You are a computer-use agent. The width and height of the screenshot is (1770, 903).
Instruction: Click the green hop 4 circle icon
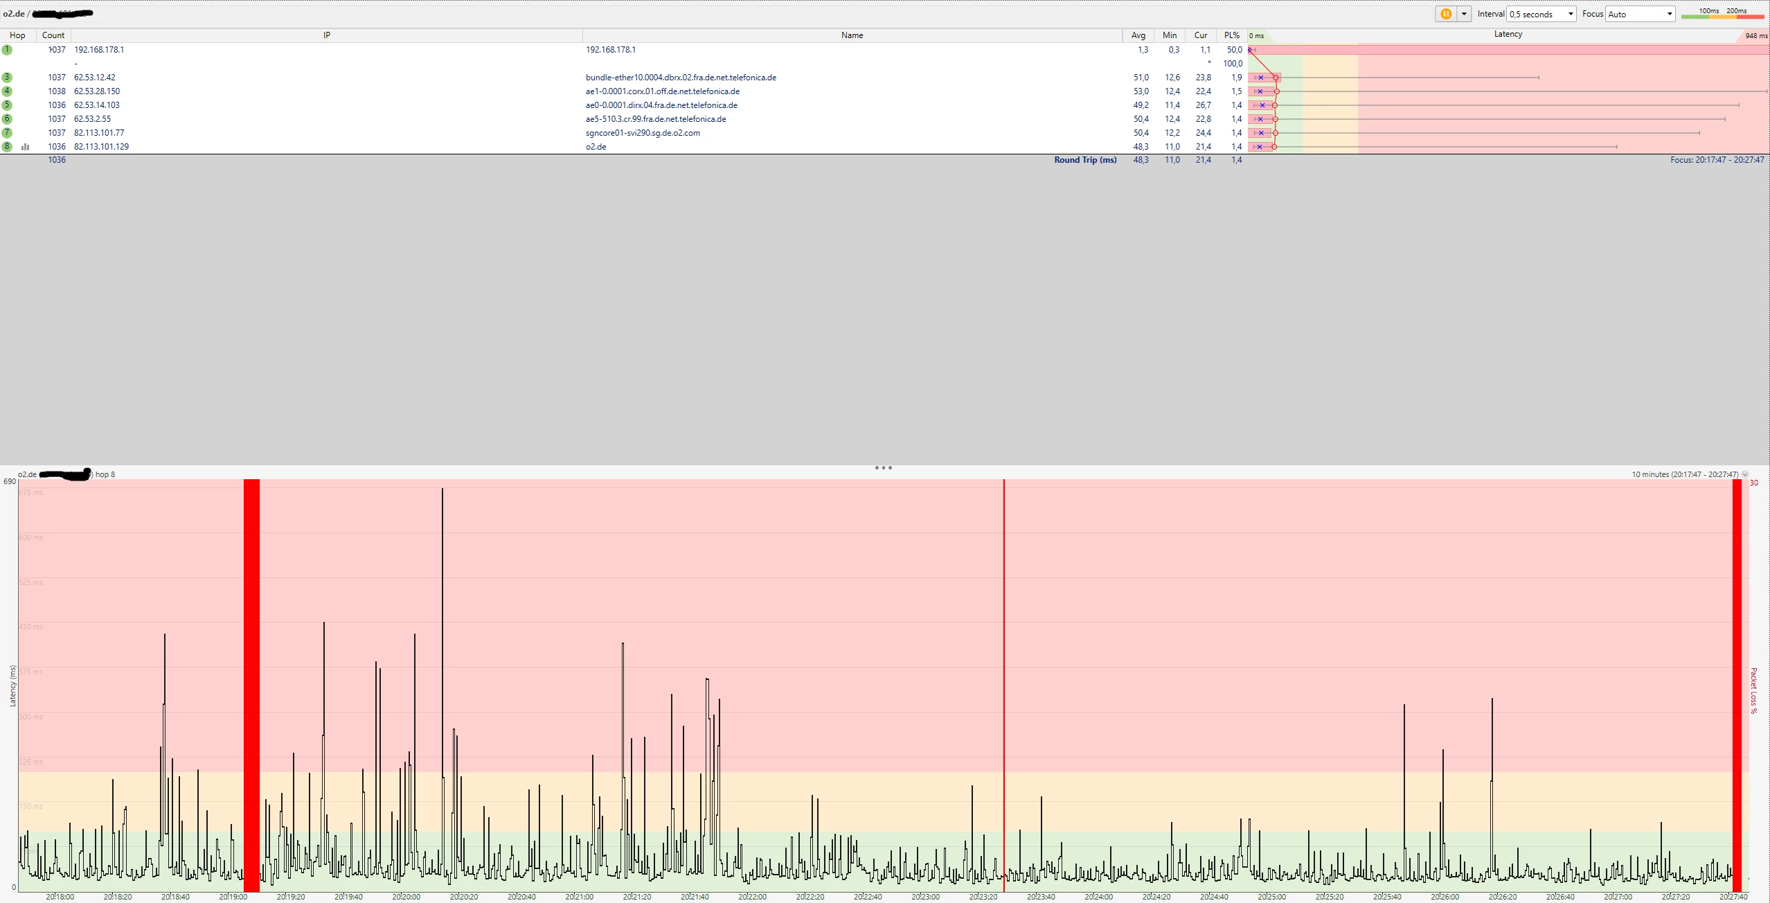click(x=7, y=91)
